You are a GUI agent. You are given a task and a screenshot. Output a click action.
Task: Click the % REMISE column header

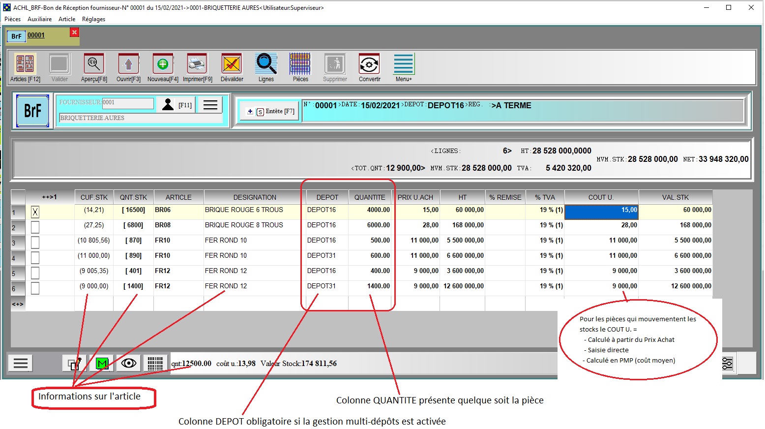[505, 197]
